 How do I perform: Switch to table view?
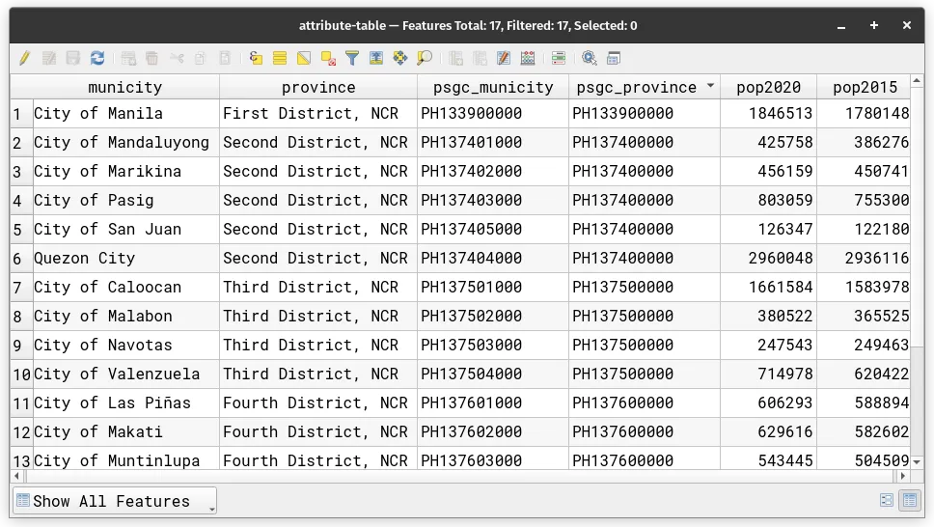point(910,500)
